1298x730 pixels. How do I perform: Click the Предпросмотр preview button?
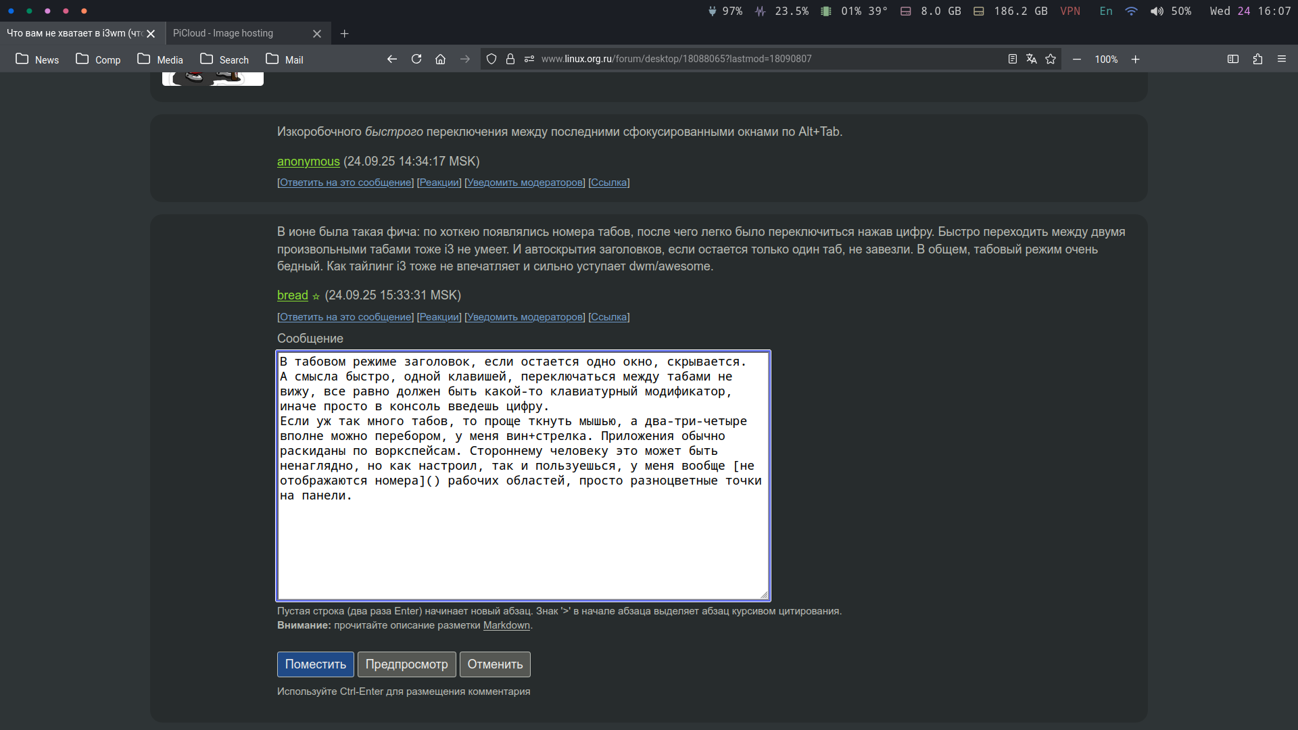[x=406, y=664]
